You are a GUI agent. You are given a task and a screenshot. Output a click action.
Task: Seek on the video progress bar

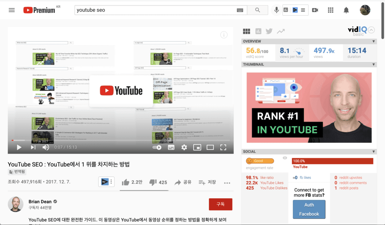click(x=121, y=140)
